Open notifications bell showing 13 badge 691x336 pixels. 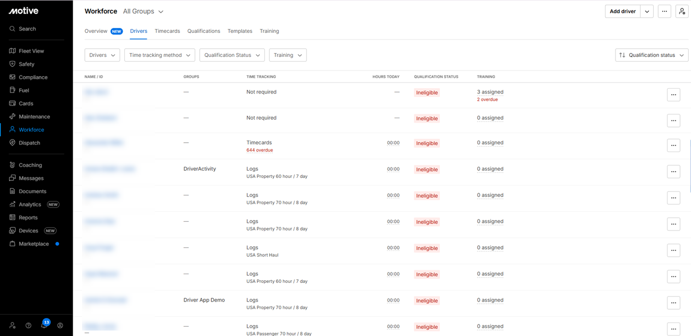click(44, 325)
